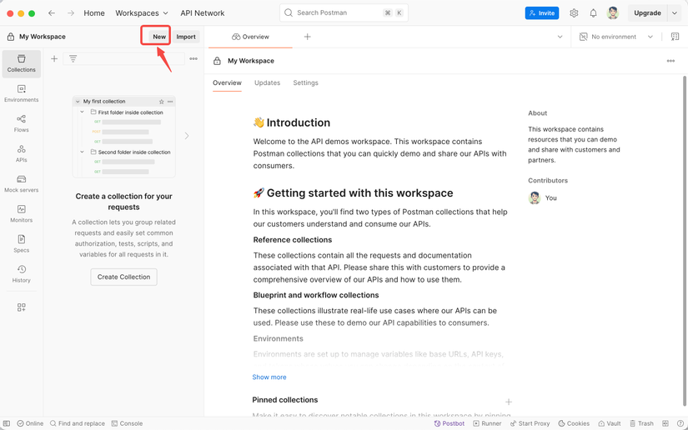Click Start Proxy

click(x=530, y=423)
